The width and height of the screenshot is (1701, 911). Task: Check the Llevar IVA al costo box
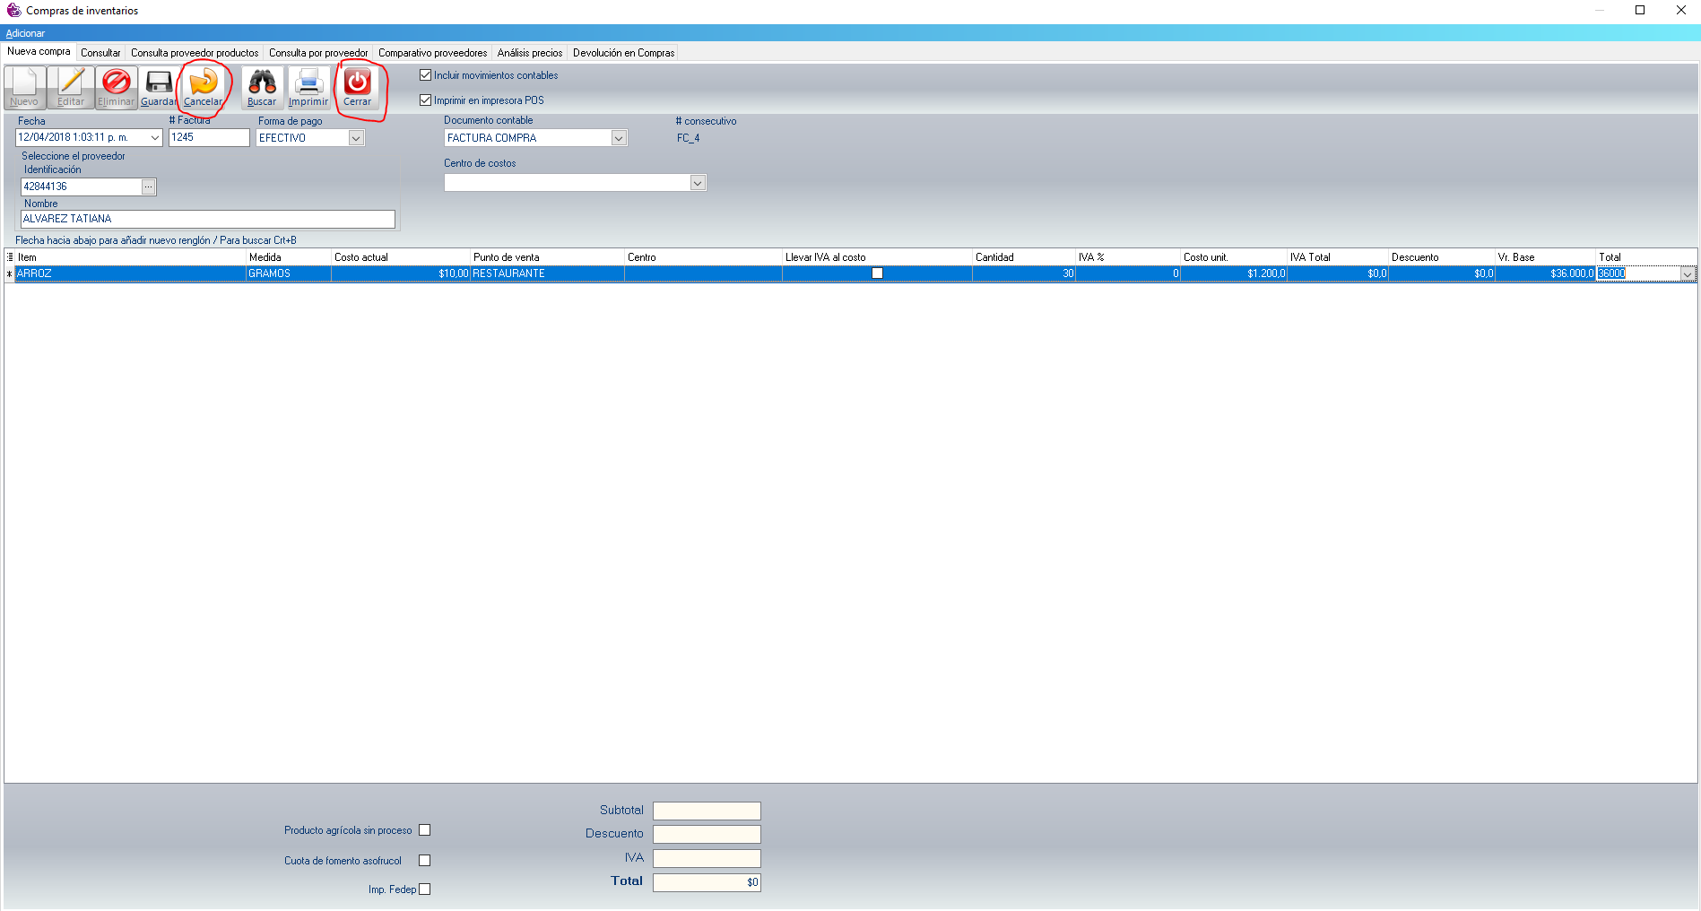click(877, 273)
